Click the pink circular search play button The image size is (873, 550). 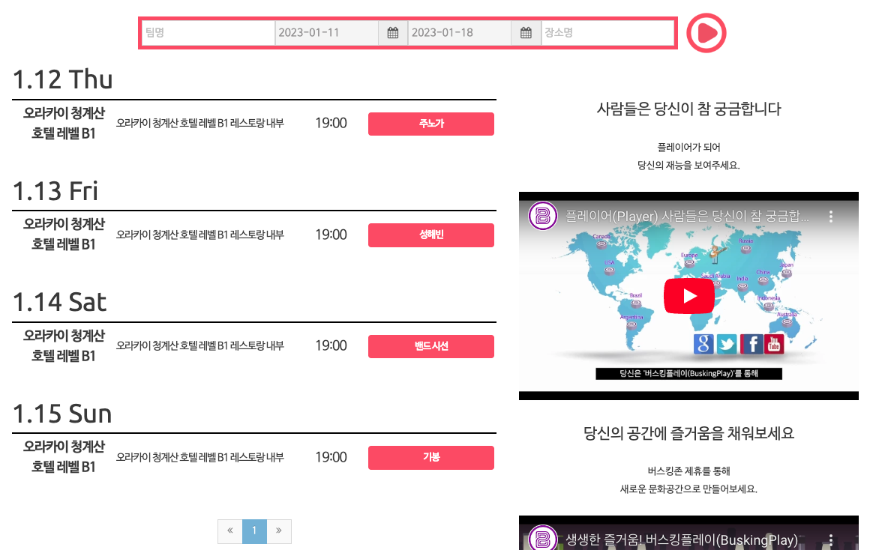click(706, 33)
